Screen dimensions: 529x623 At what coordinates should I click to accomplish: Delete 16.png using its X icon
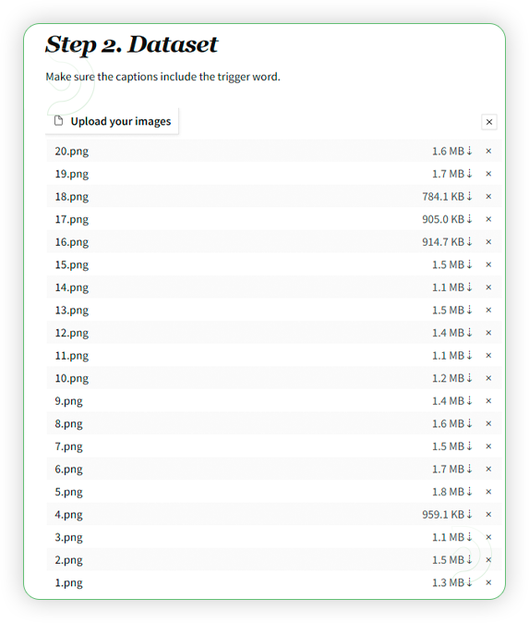click(x=488, y=241)
